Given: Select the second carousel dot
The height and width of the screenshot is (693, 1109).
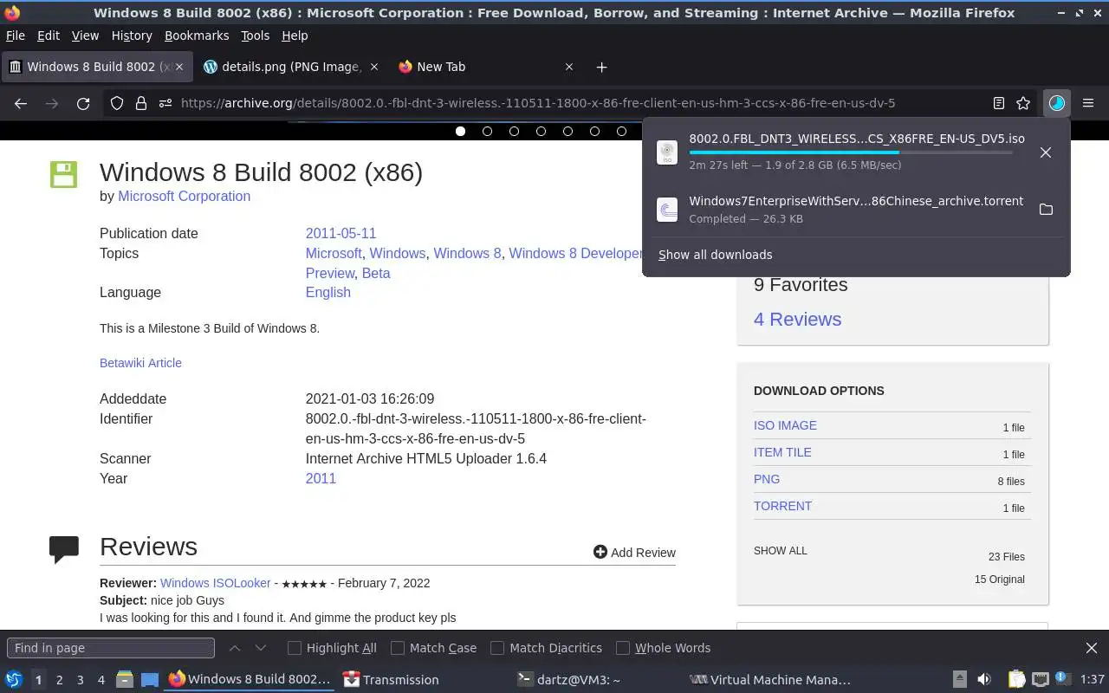Looking at the screenshot, I should pos(487,132).
